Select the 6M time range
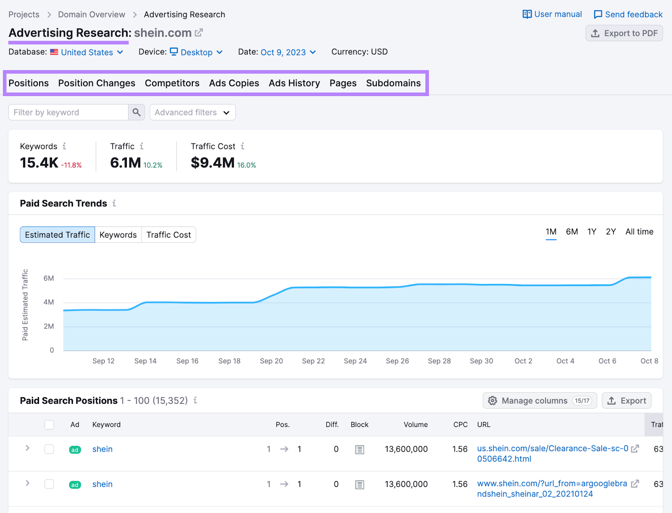 [572, 232]
